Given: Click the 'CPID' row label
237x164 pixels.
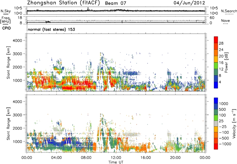Looking at the screenshot, I should (x=7, y=28).
